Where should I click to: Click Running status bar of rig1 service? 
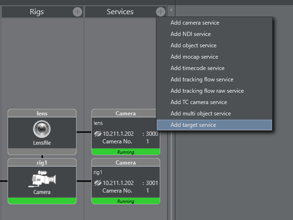[125, 201]
